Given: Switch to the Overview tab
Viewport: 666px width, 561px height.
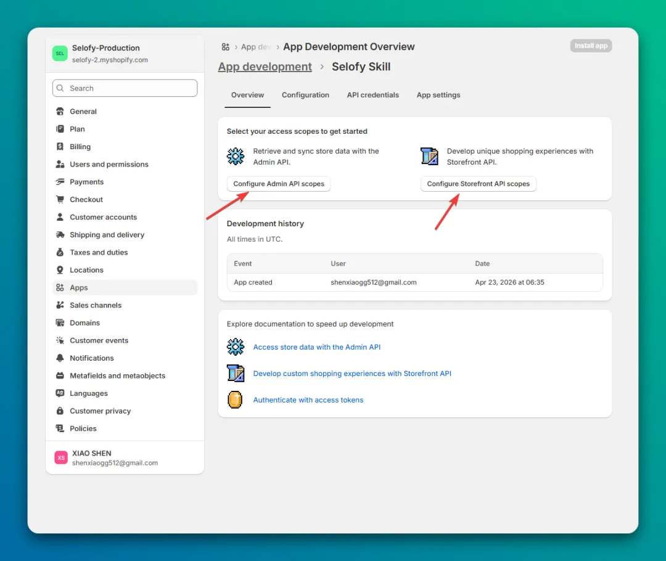Looking at the screenshot, I should click(x=248, y=95).
